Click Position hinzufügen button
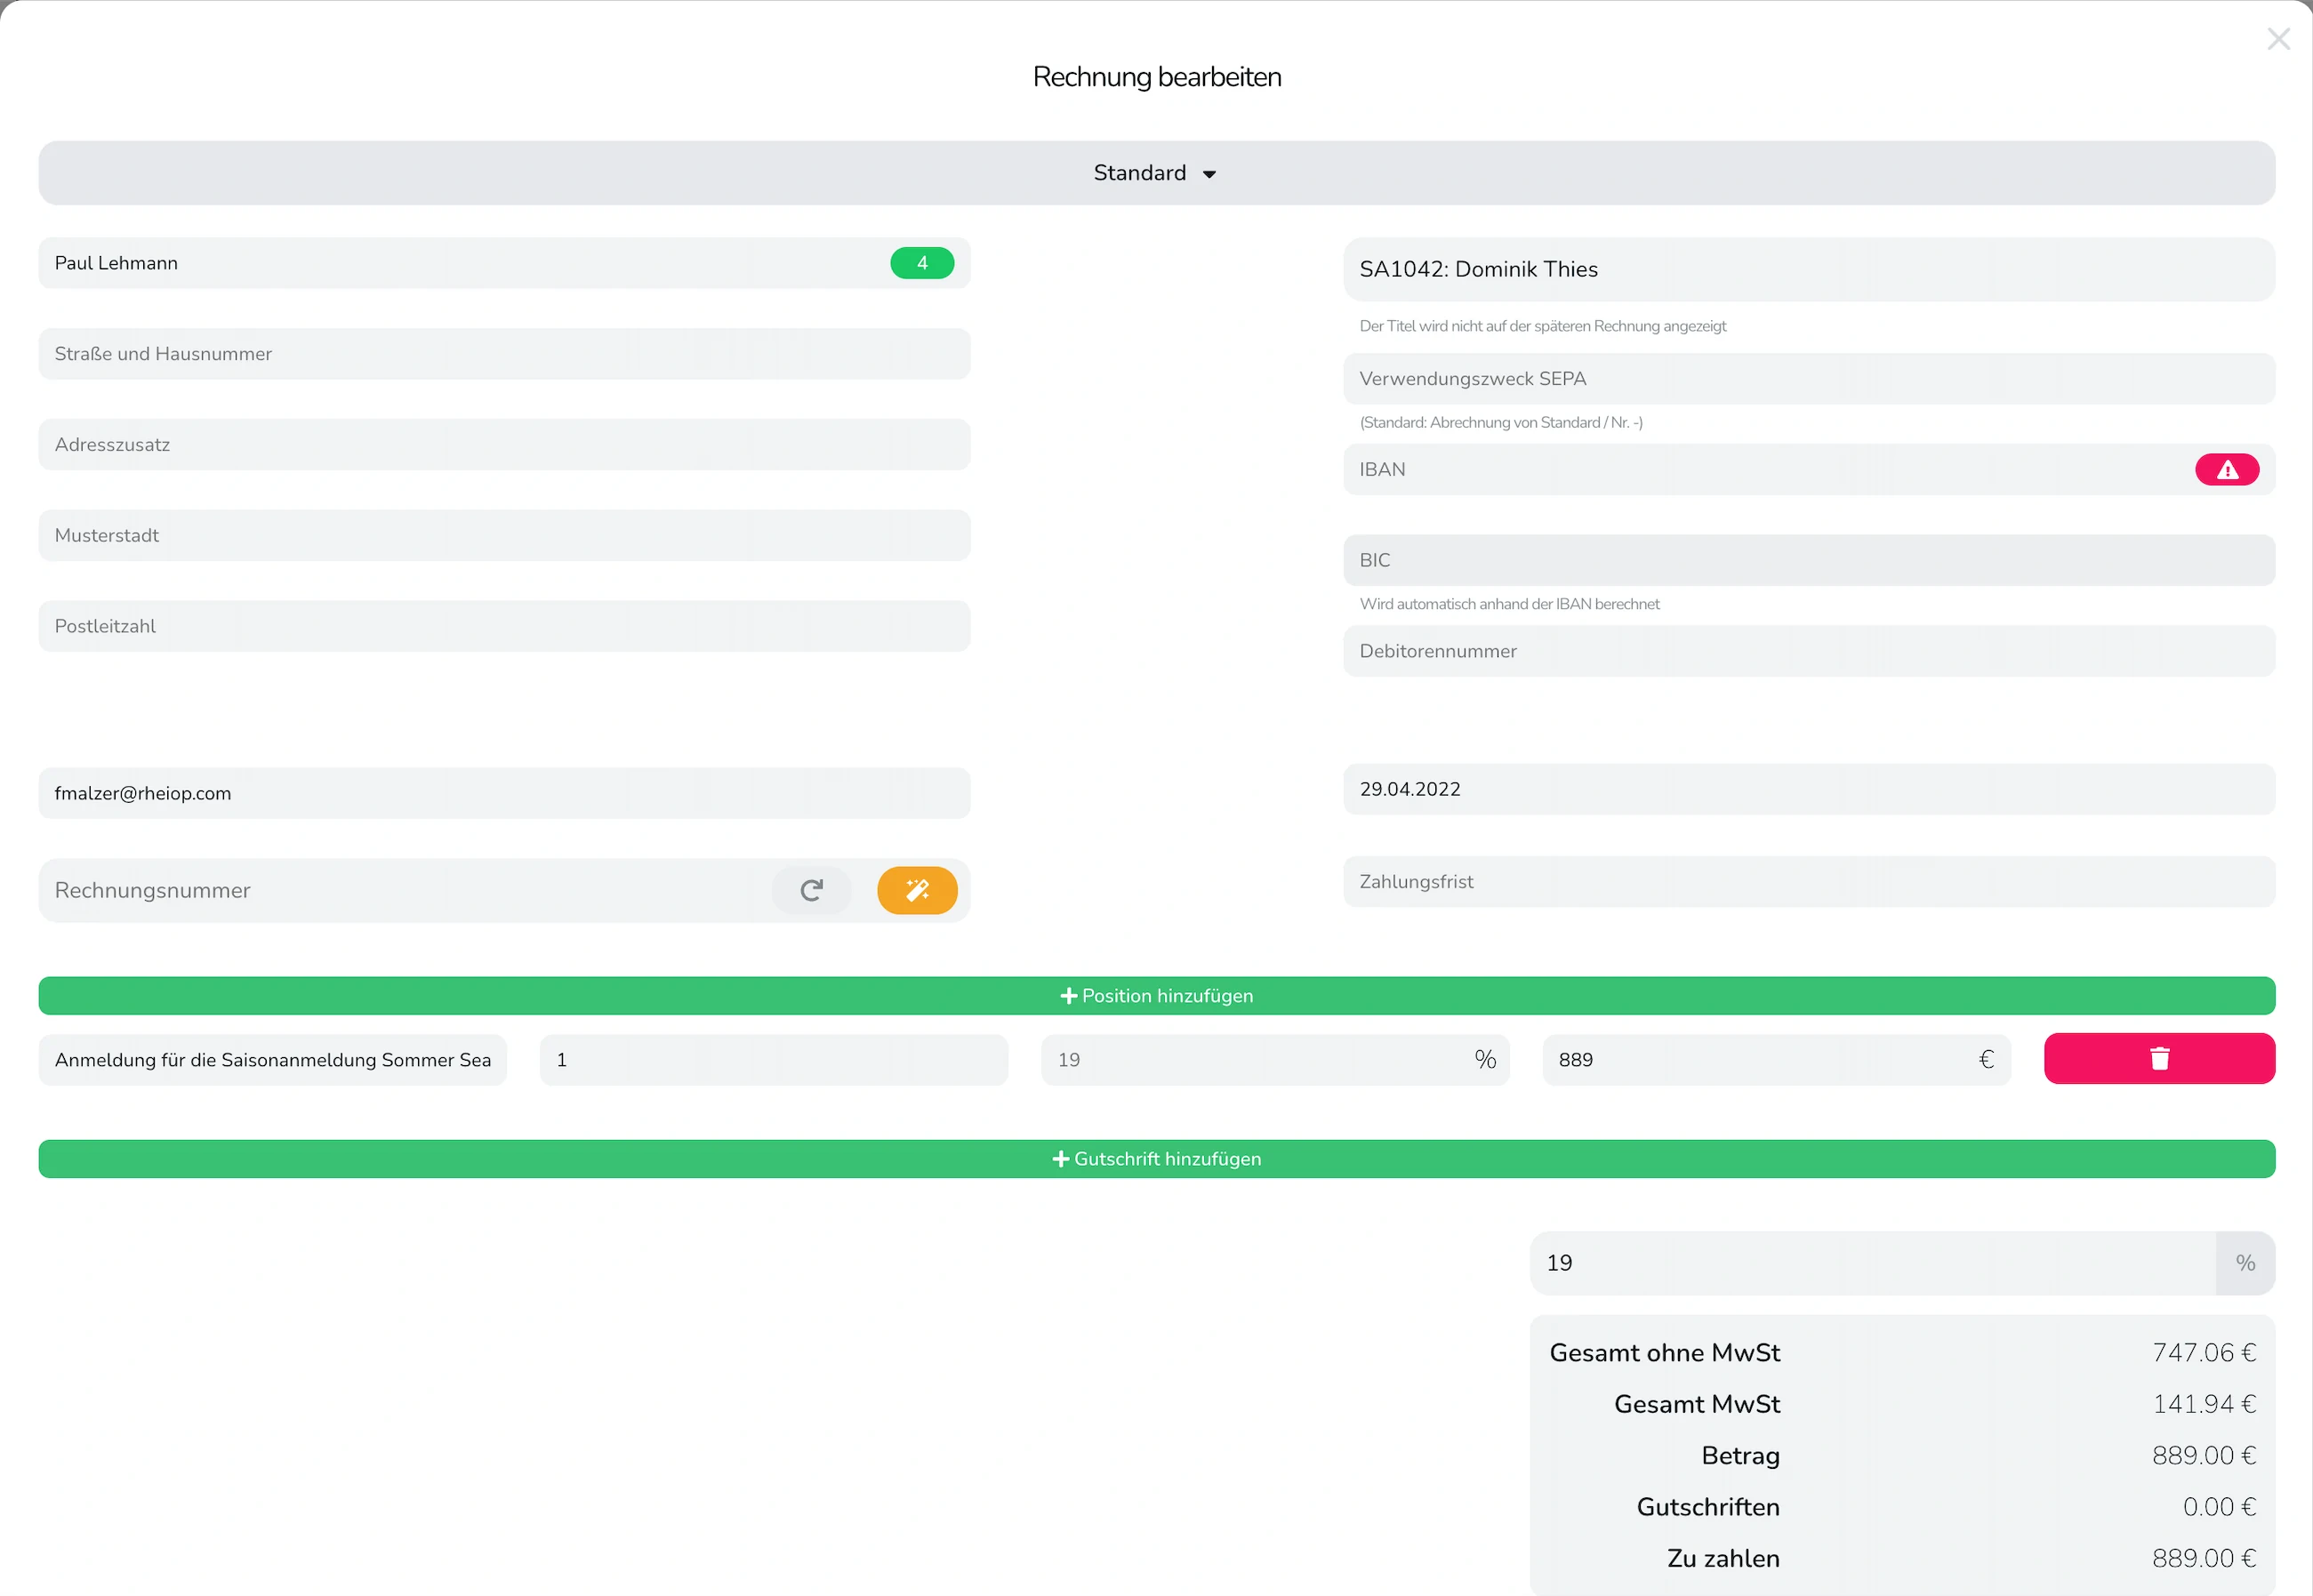 pyautogui.click(x=1155, y=996)
